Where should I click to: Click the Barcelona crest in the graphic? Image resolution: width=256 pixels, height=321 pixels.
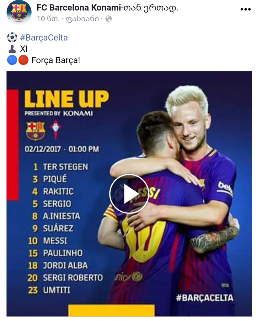pos(35,131)
